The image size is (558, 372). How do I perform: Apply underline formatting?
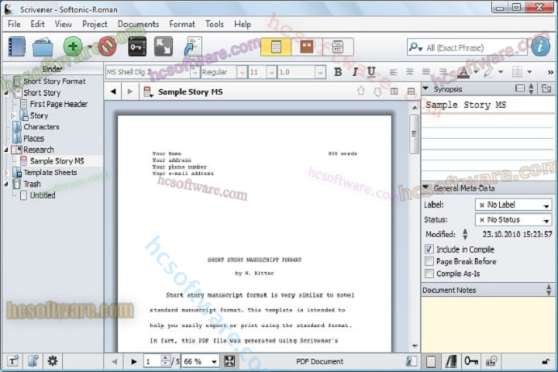[x=371, y=72]
